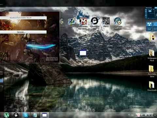Screen dimensions: 157x118
Task: Click the Rainmeter system monitor widget at top
Action: tap(151, 13)
